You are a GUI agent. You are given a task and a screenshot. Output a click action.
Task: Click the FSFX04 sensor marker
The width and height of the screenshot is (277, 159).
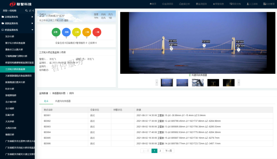click(x=239, y=50)
